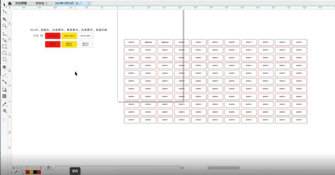Select the 页1 page tab
This screenshot has width=335, height=175.
(x=50, y=168)
